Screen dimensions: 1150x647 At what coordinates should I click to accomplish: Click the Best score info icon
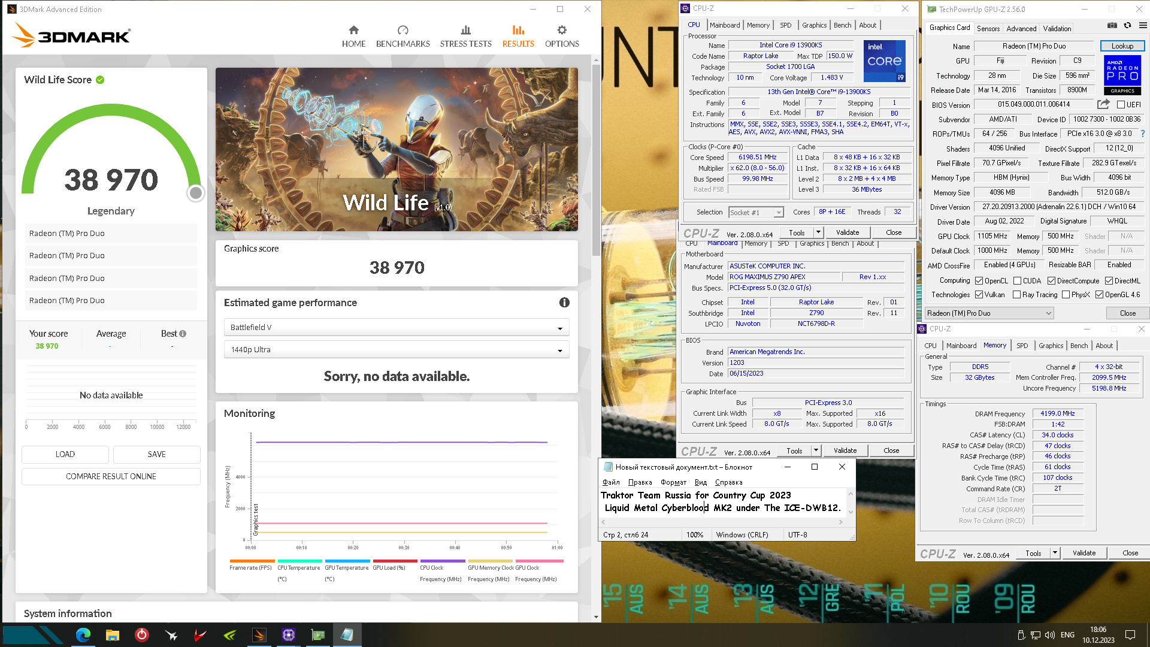183,334
